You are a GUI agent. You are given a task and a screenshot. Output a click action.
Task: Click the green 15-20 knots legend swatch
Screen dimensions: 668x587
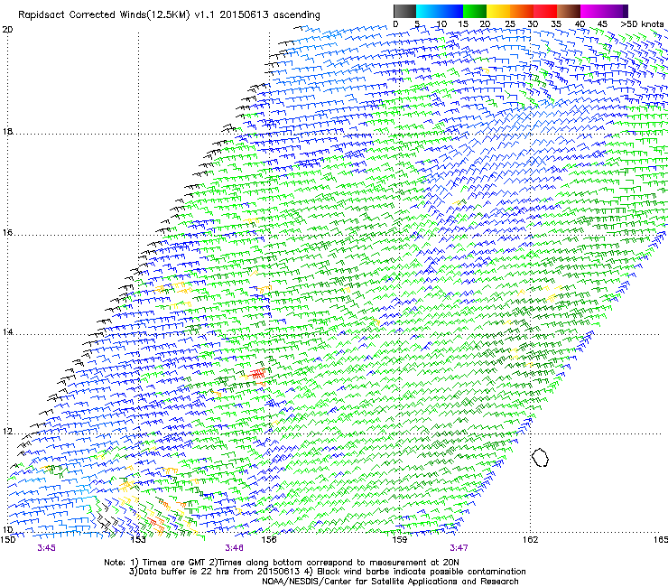pyautogui.click(x=475, y=11)
